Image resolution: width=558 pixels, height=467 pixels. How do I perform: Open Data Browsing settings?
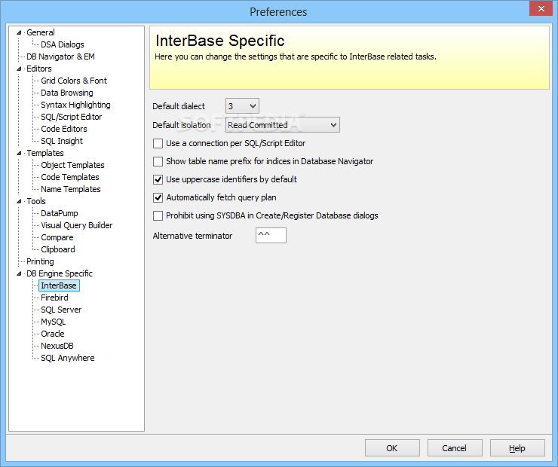[67, 93]
